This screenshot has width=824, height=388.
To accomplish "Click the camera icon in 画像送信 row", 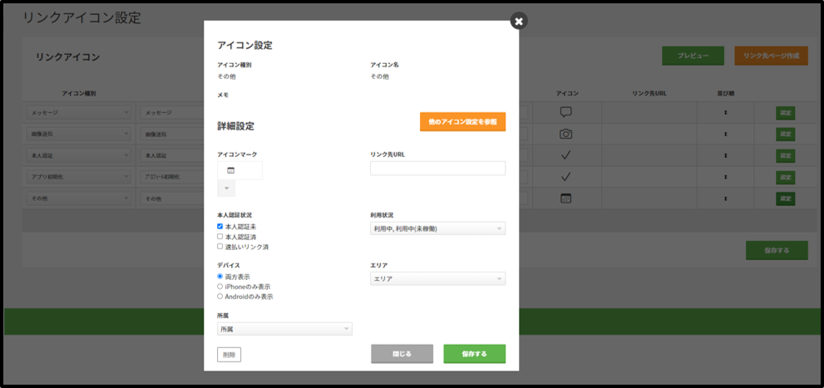I will pos(565,134).
